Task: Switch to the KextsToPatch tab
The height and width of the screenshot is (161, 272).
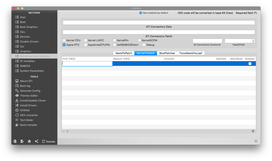Action: click(x=123, y=53)
